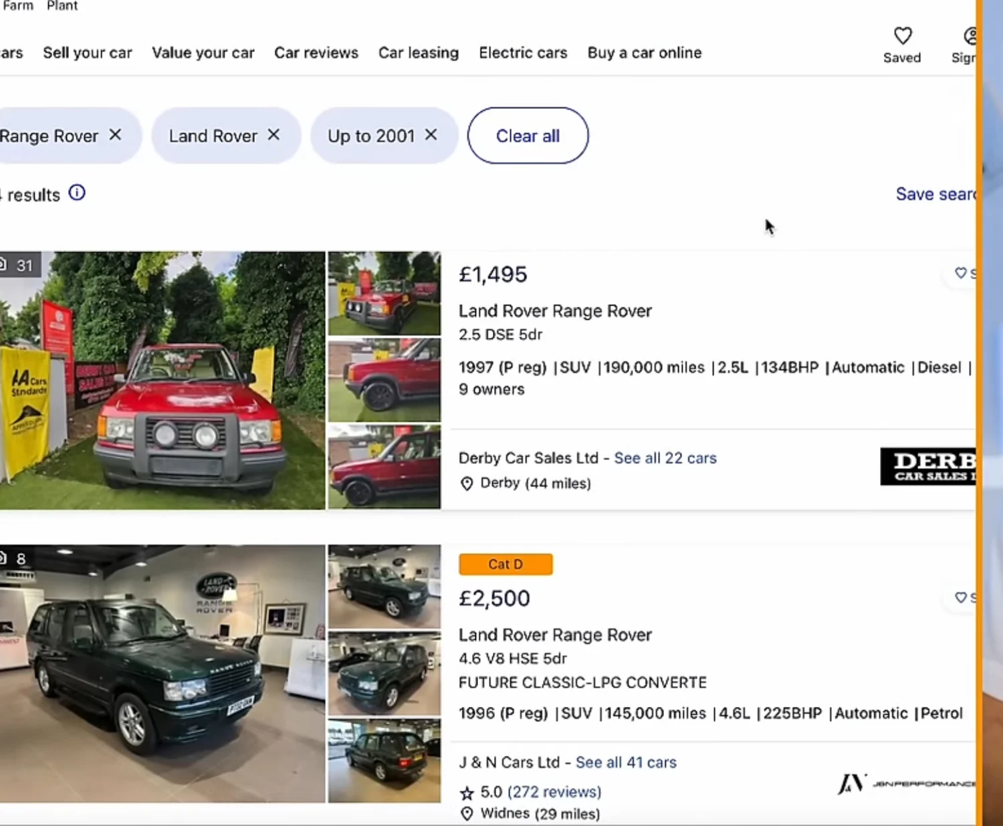Save the green Range Rover listing heart
Screen dimensions: 1003x826
961,597
